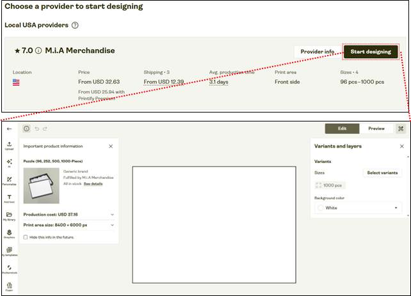Switch to the Preview tab
411x296 pixels.
[x=376, y=129]
